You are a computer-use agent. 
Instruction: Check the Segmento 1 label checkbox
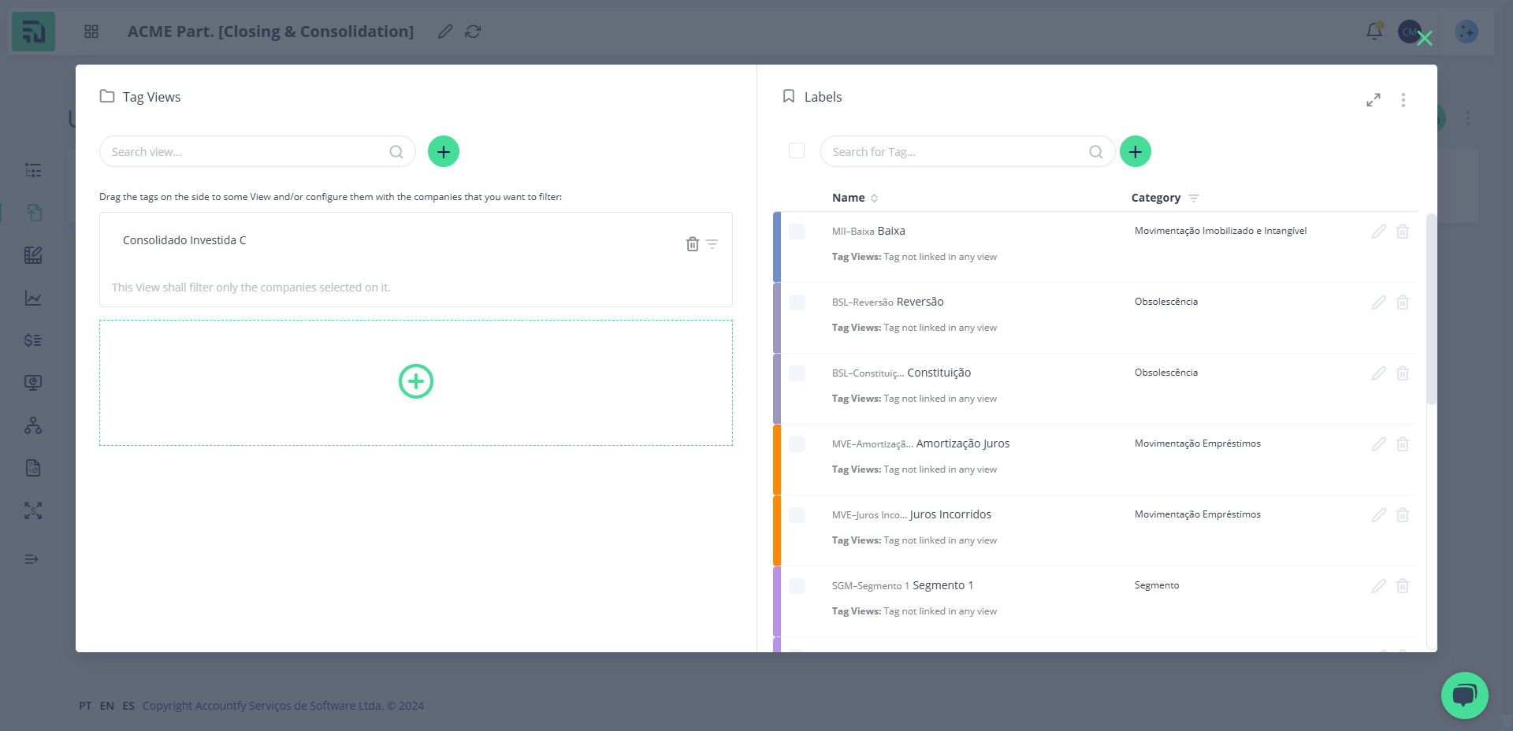click(797, 586)
